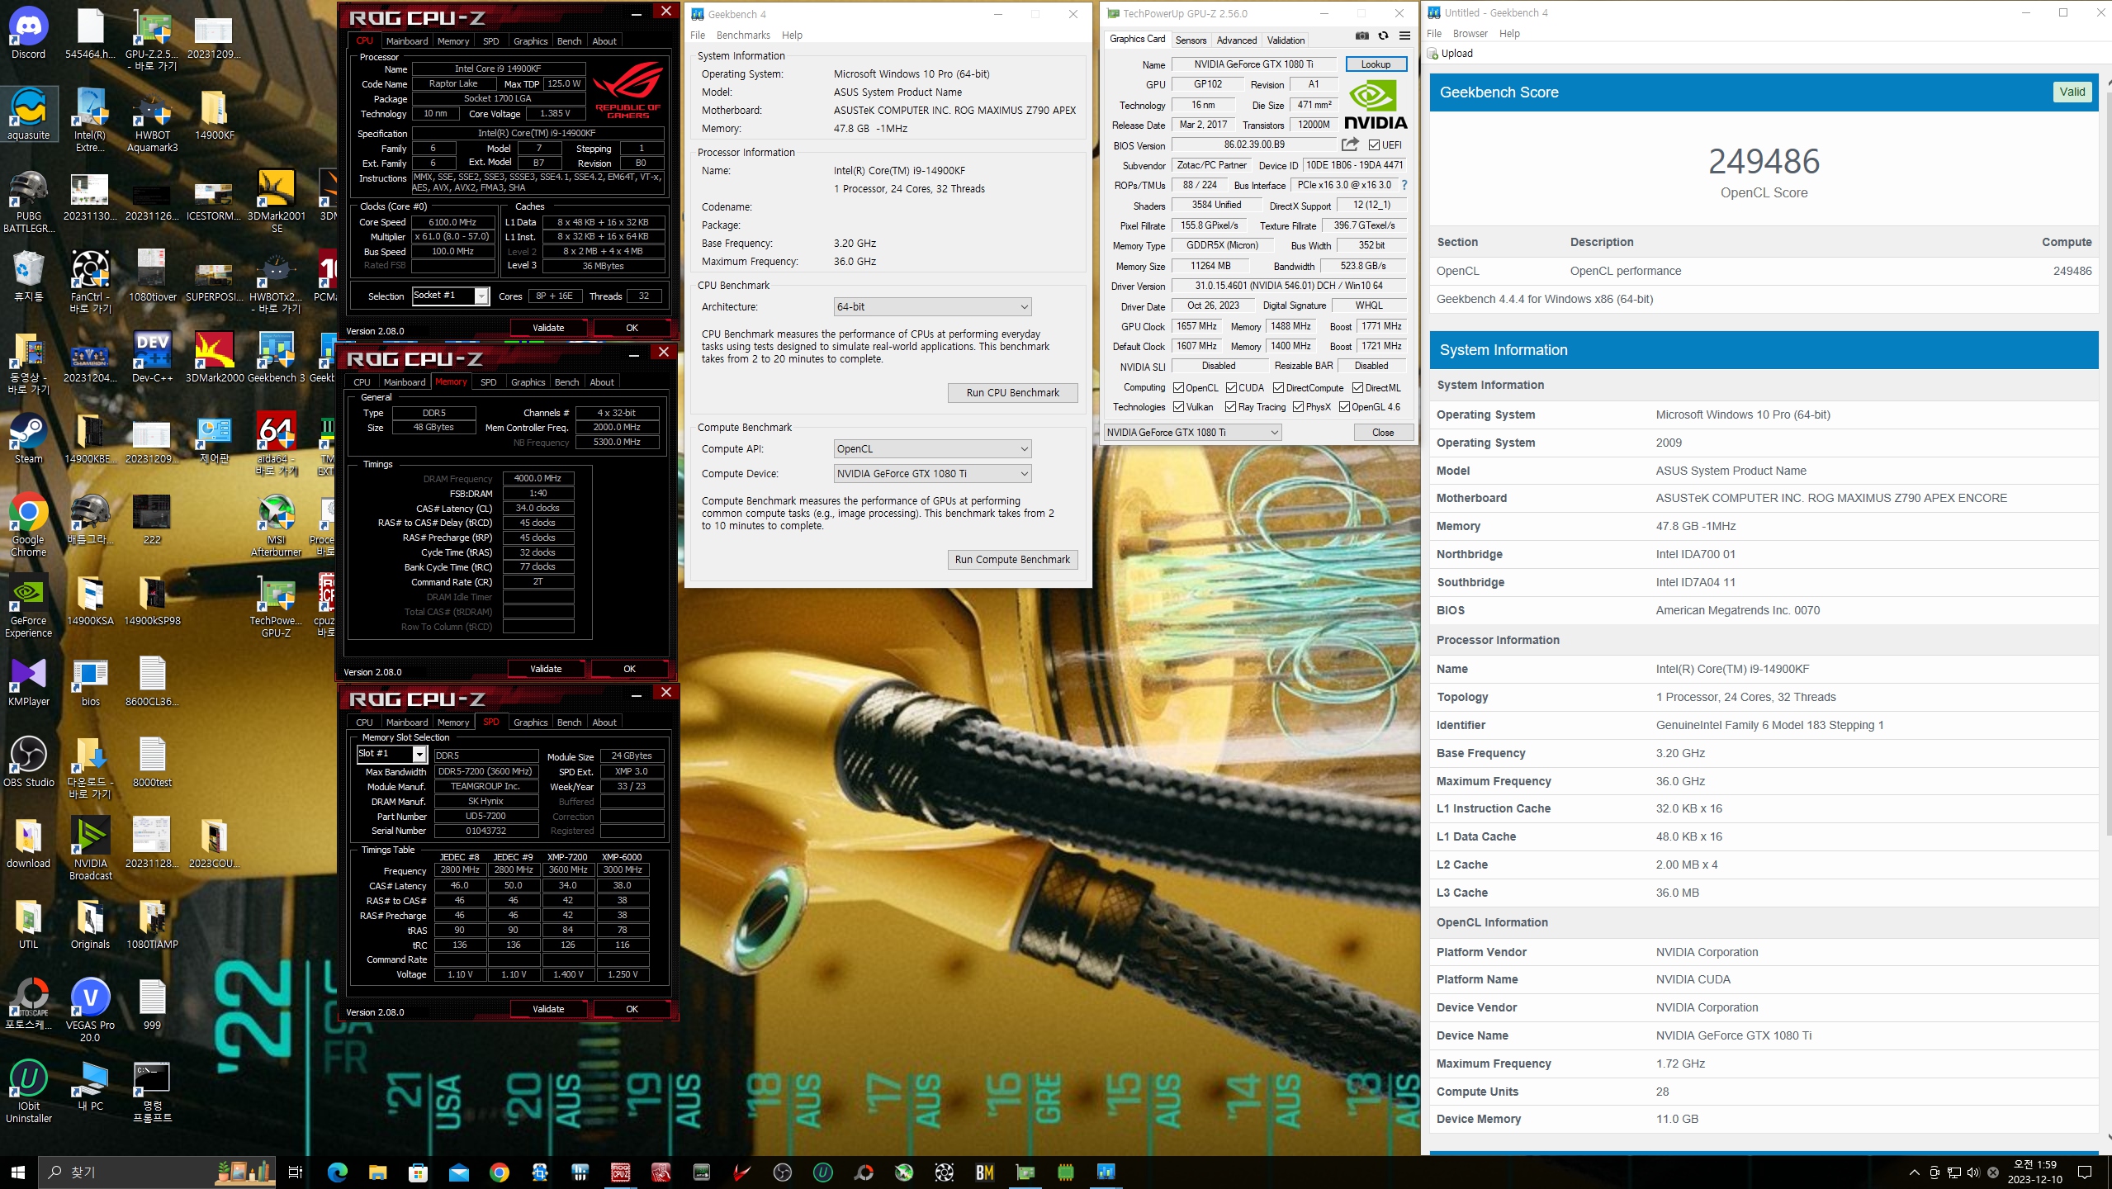The image size is (2112, 1189).
Task: Click the Upload icon in Geekbench results
Action: click(x=1433, y=54)
